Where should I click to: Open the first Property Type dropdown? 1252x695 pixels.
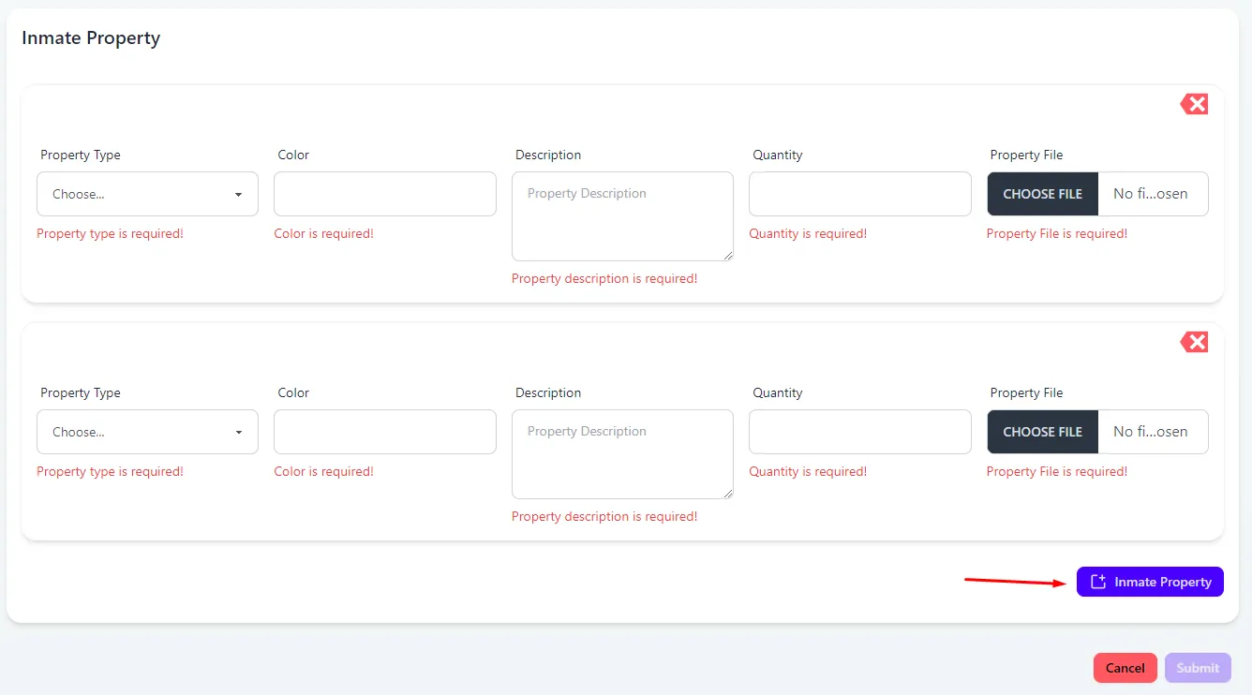point(147,194)
